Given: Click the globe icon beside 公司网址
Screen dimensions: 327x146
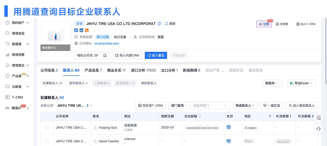Looking at the screenshot, I should pos(76,44).
